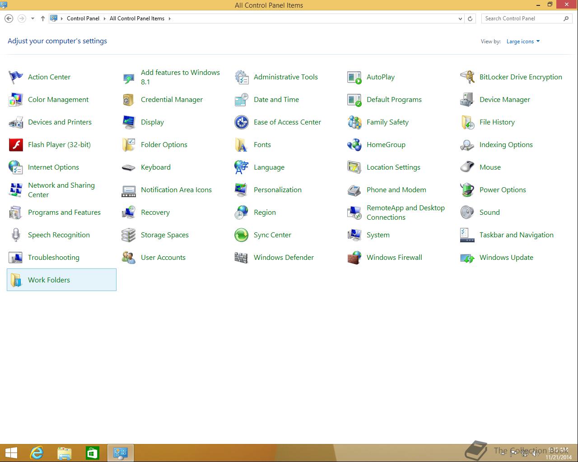
Task: Open the Sound speaker icon
Action: (x=467, y=213)
